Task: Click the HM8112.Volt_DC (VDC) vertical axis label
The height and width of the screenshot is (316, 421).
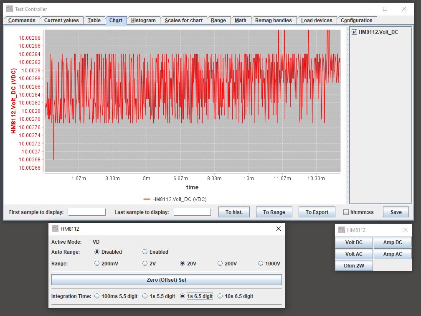Action: click(13, 101)
